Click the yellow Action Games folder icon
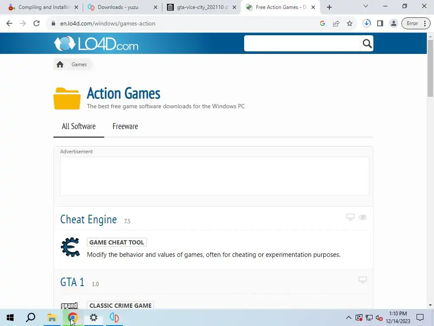434x326 pixels. click(67, 98)
